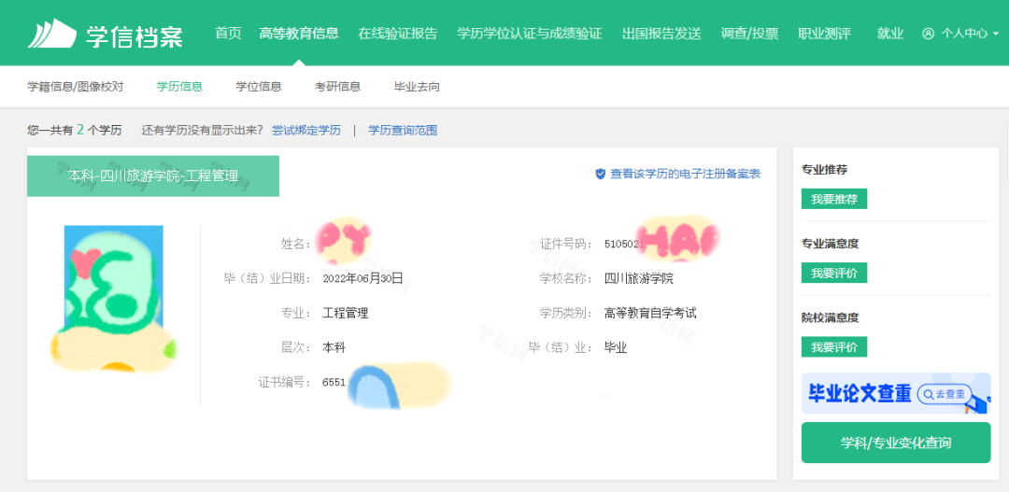Click 我要评价 button under 院校满意度
Screen dimensions: 1009x492
[834, 346]
